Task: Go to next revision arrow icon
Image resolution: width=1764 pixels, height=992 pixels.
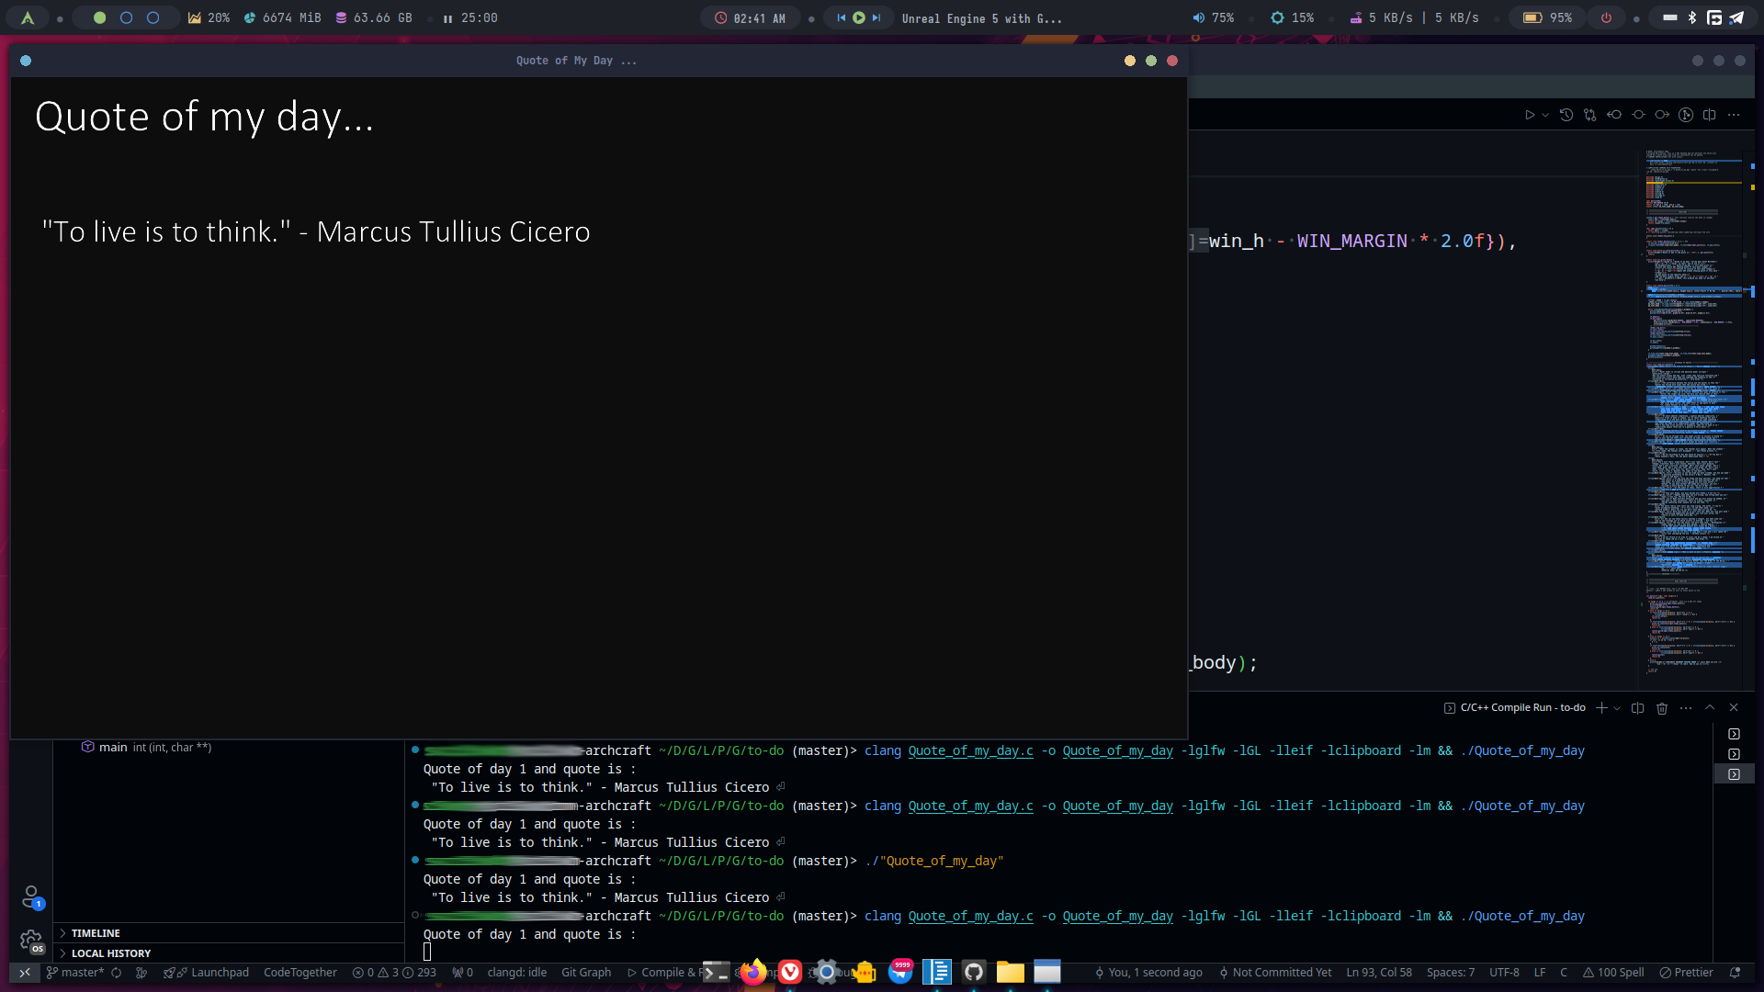Action: coord(1662,115)
